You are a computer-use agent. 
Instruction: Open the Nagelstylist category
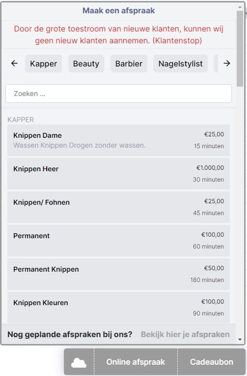tap(181, 63)
